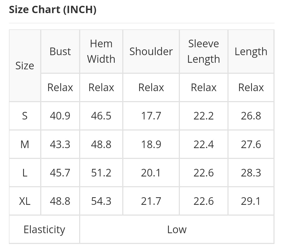Click the Size header cell
284x250 pixels.
pyautogui.click(x=25, y=66)
